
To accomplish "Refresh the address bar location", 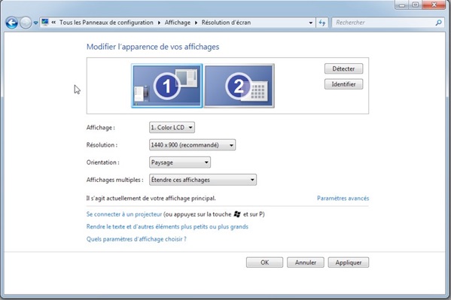I will pyautogui.click(x=321, y=23).
